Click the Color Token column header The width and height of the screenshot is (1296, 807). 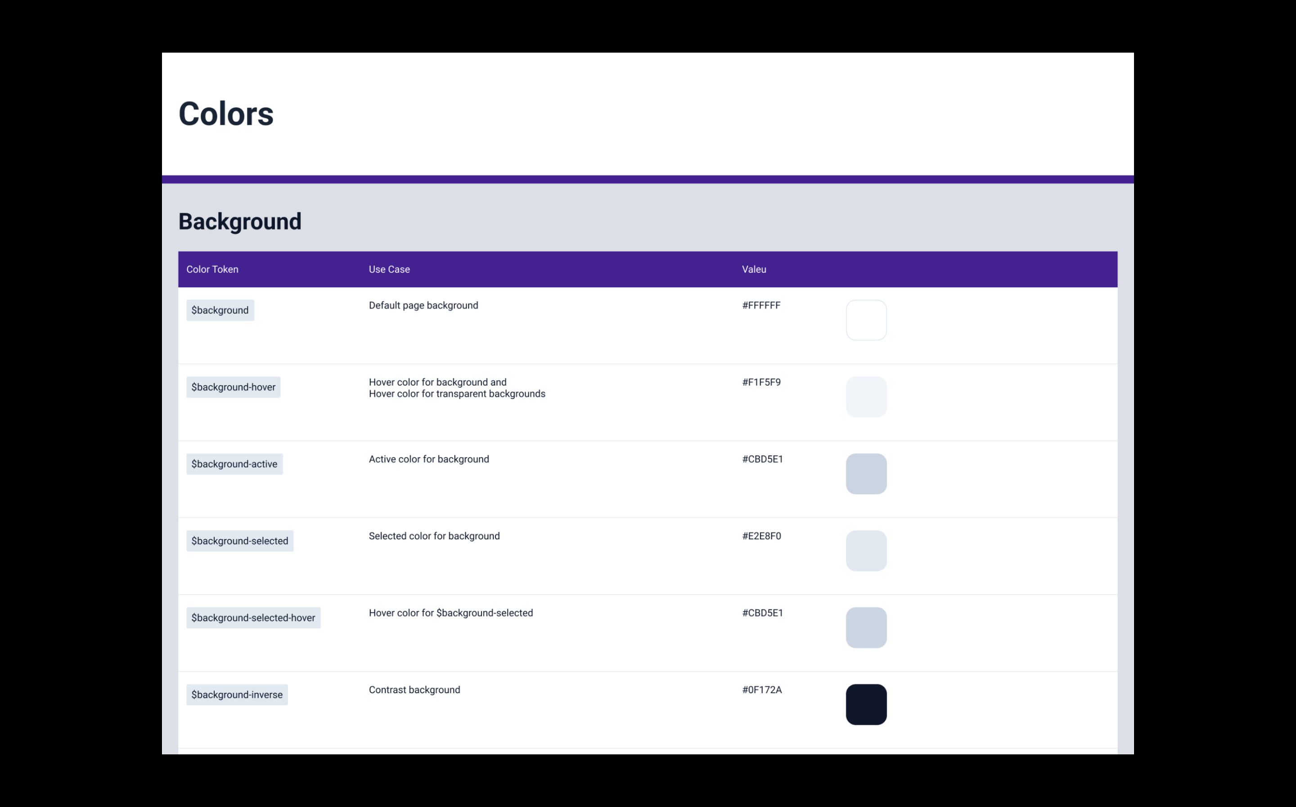pyautogui.click(x=212, y=269)
